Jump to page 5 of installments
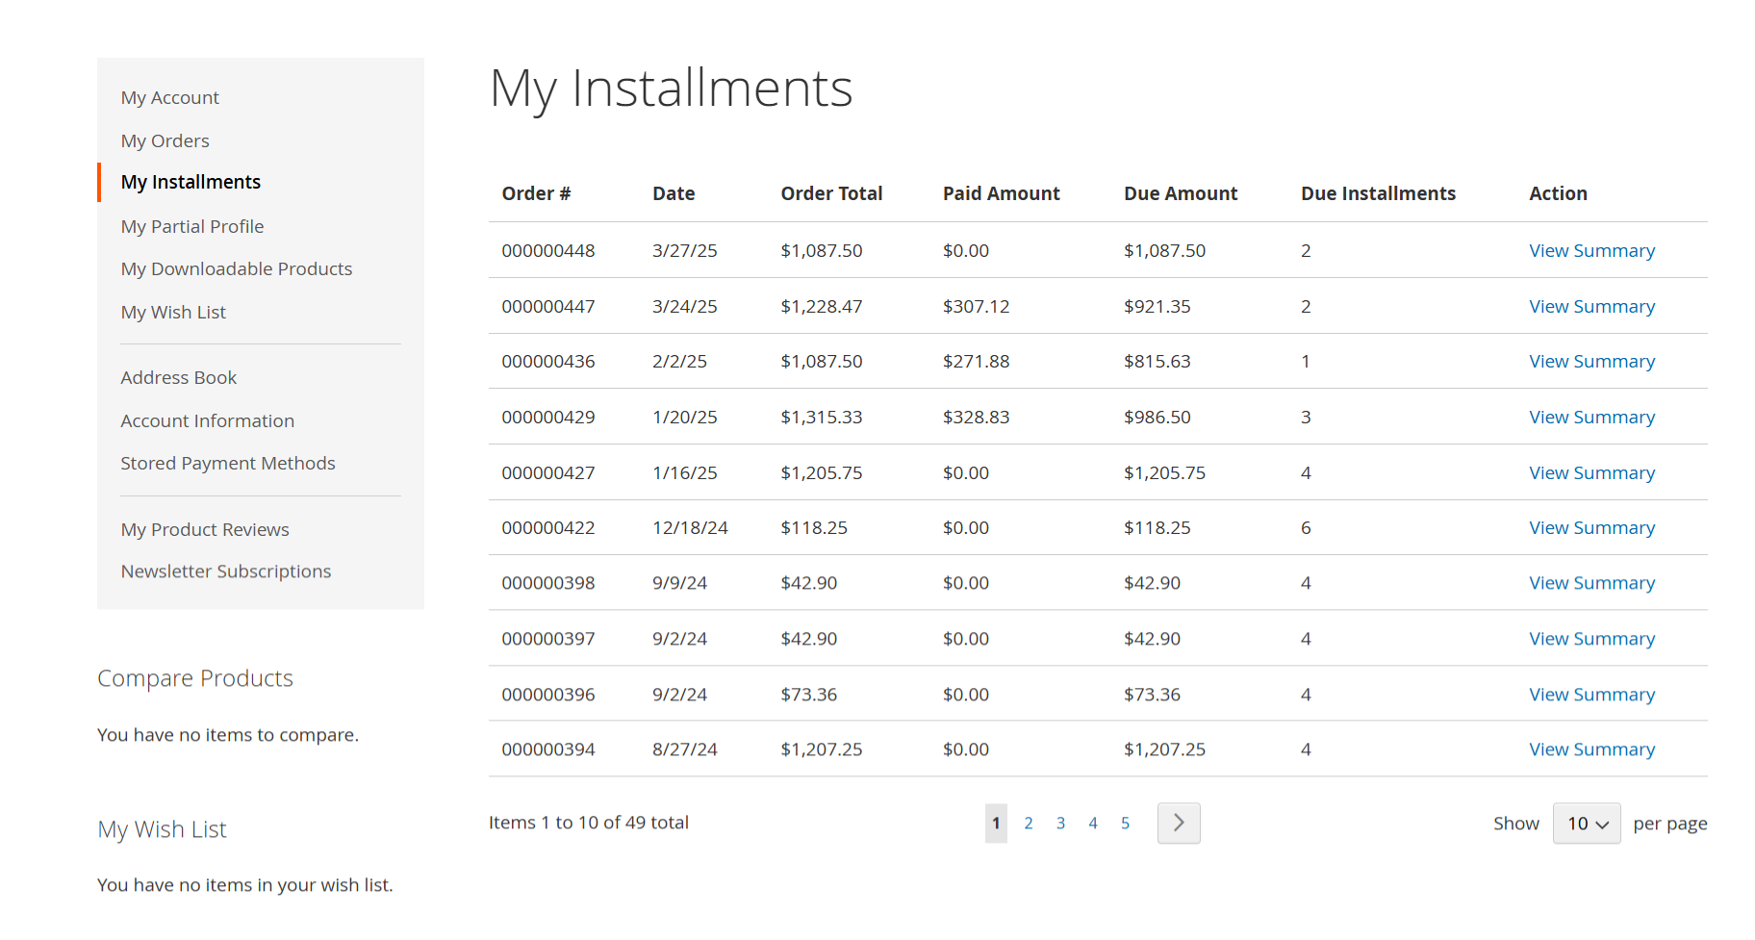 coord(1125,823)
